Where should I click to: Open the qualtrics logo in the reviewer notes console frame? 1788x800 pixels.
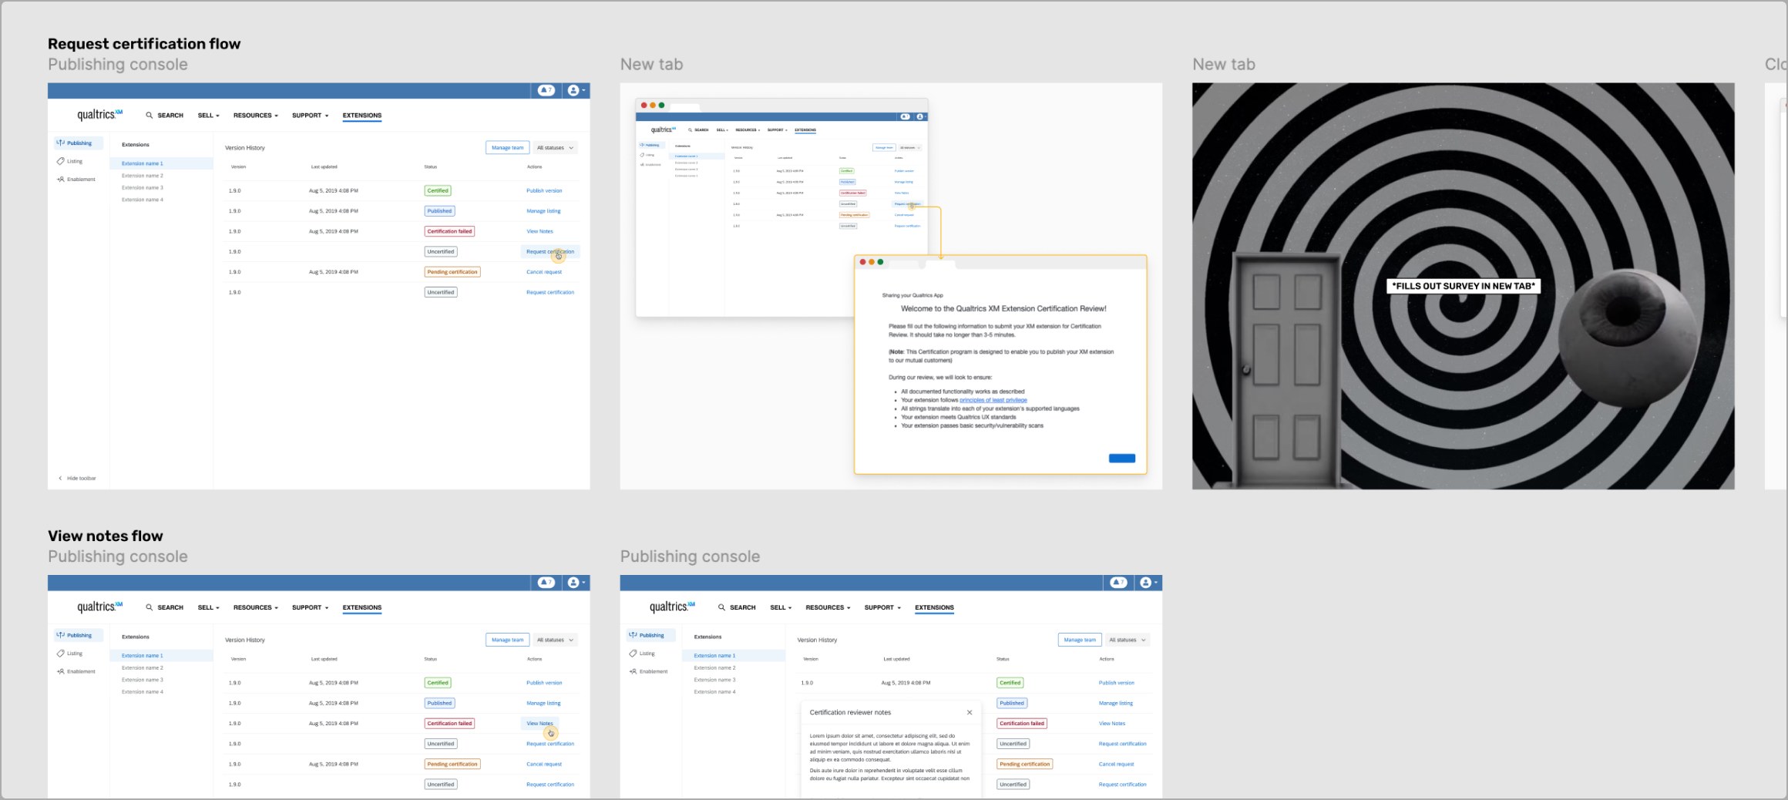click(x=672, y=607)
